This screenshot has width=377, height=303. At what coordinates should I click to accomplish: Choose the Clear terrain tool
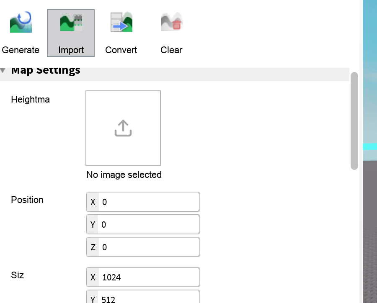pos(171,33)
